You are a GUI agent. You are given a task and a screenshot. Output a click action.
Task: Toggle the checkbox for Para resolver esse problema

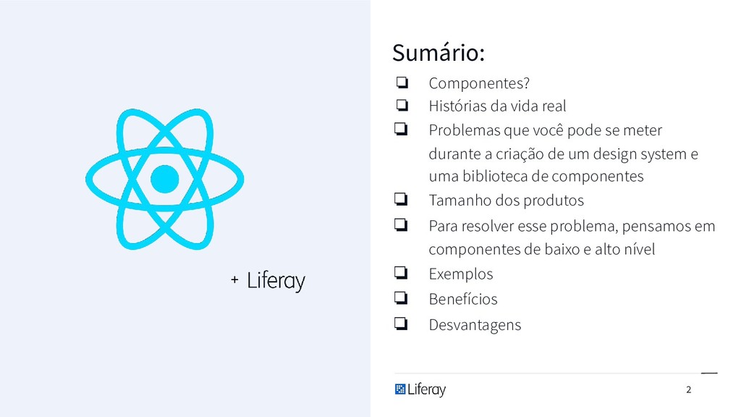click(x=401, y=224)
